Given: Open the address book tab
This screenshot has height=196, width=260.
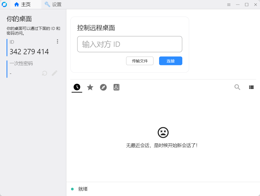Looking at the screenshot, I should click(117, 87).
